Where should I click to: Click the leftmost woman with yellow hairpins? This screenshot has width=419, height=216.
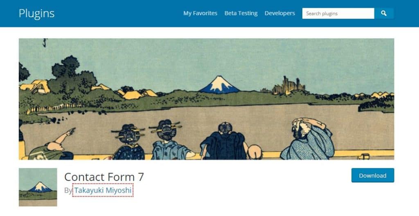pyautogui.click(x=129, y=142)
